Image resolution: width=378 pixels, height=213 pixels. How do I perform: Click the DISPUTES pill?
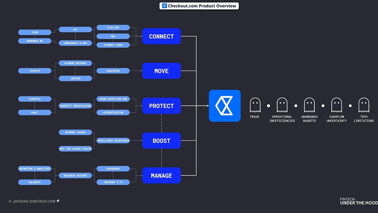35,99
